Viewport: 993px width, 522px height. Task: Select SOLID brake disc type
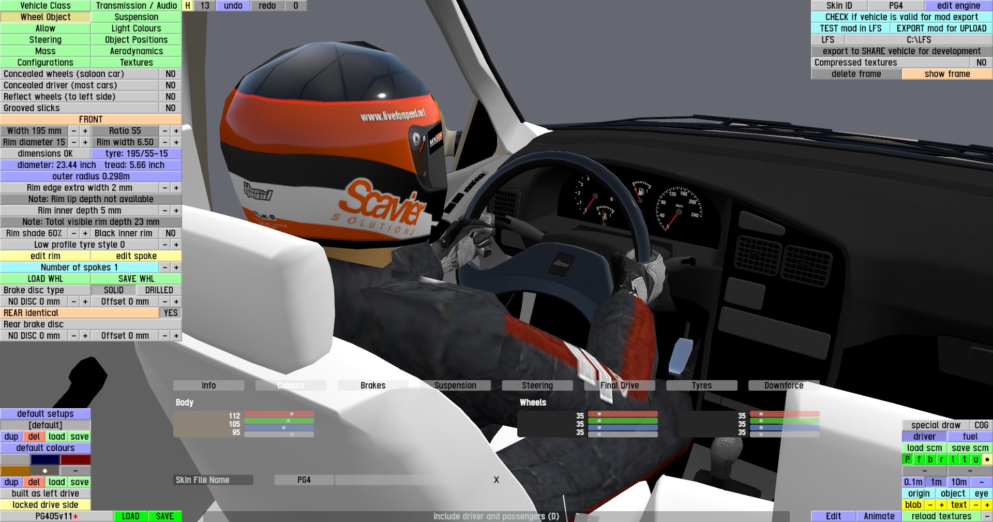click(114, 290)
